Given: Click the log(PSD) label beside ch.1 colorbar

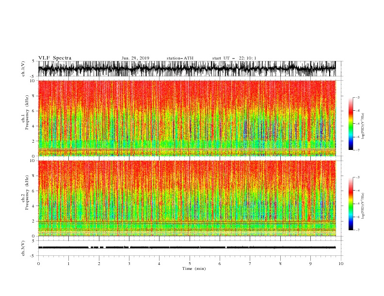Looking at the screenshot, I should tap(363, 126).
